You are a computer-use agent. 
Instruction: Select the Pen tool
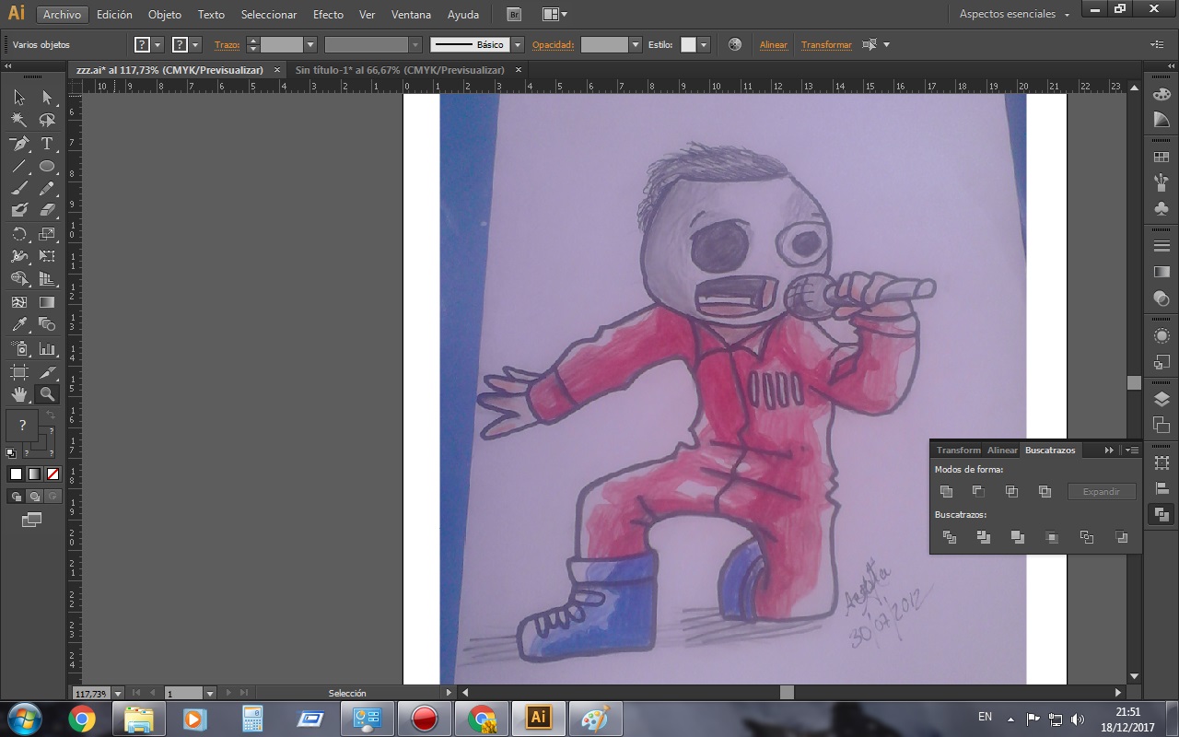18,144
